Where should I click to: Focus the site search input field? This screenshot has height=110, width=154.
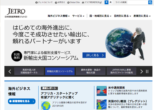click(138, 2)
